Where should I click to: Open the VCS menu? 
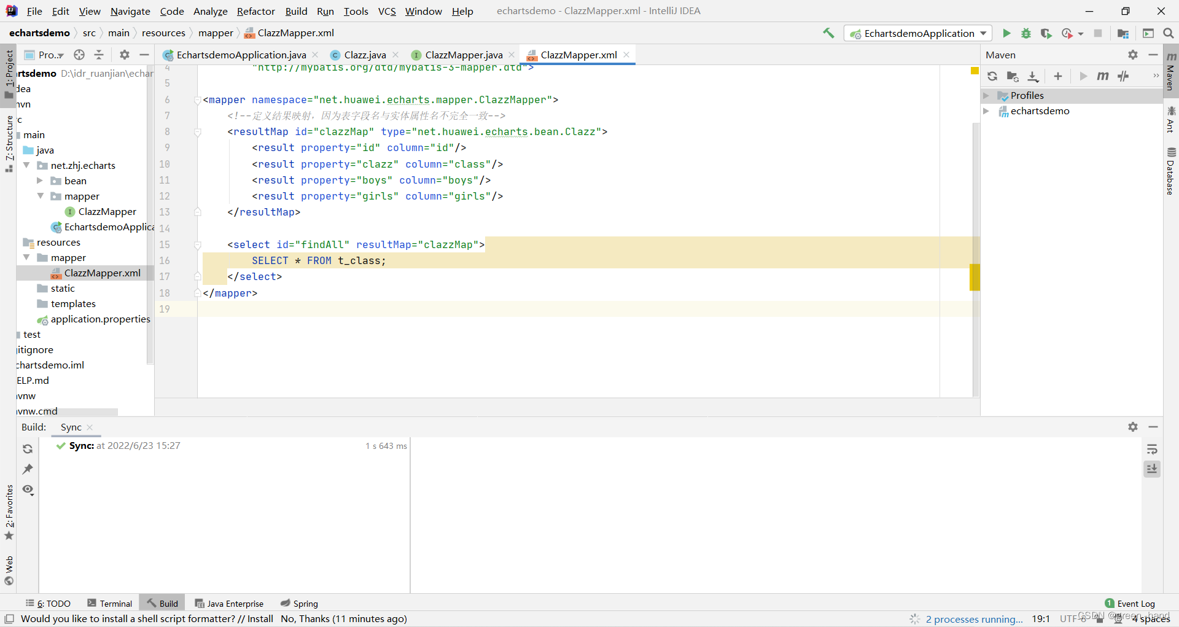coord(387,11)
